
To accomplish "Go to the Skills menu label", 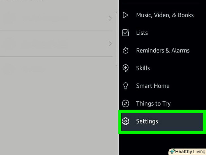I will (143, 68).
